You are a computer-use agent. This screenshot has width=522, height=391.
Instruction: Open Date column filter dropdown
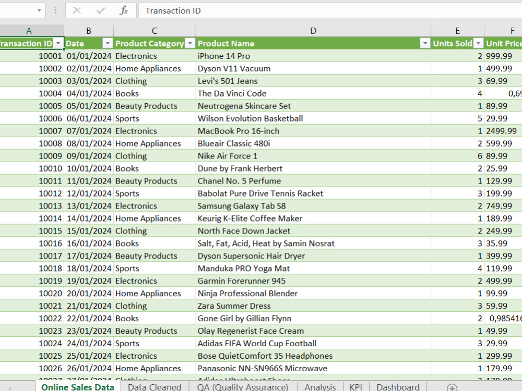[108, 44]
